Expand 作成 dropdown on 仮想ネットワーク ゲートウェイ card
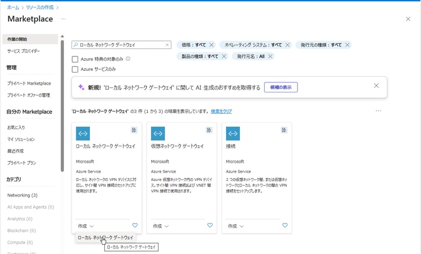This screenshot has width=421, height=254. click(161, 226)
